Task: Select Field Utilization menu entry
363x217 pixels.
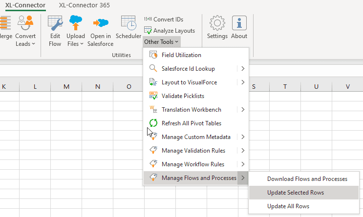Action: [196, 55]
